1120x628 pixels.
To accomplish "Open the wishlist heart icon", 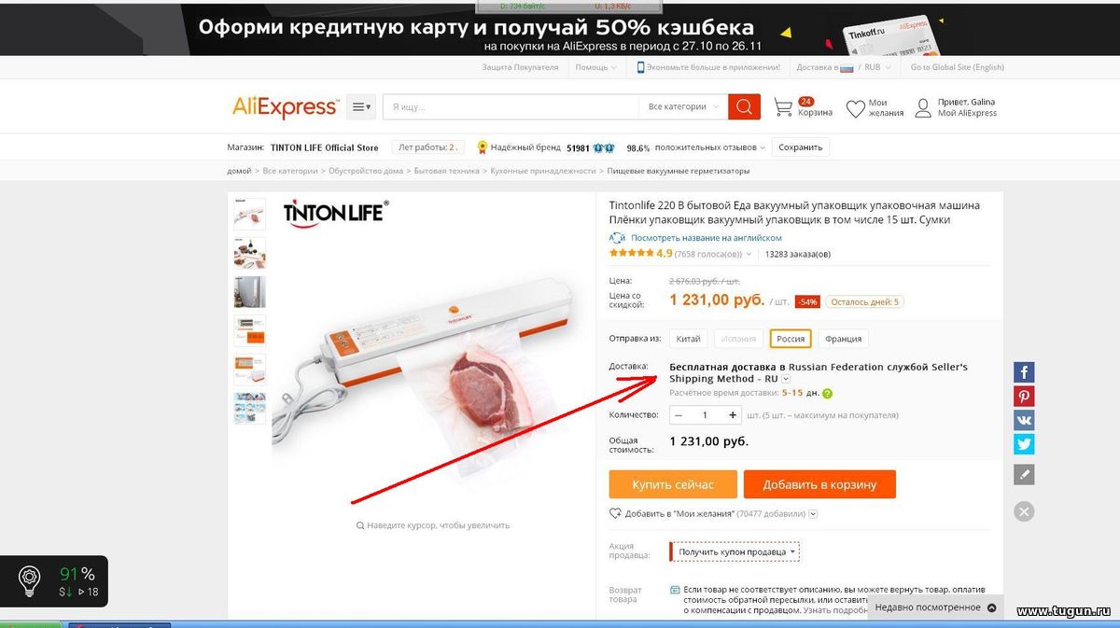I will (855, 109).
